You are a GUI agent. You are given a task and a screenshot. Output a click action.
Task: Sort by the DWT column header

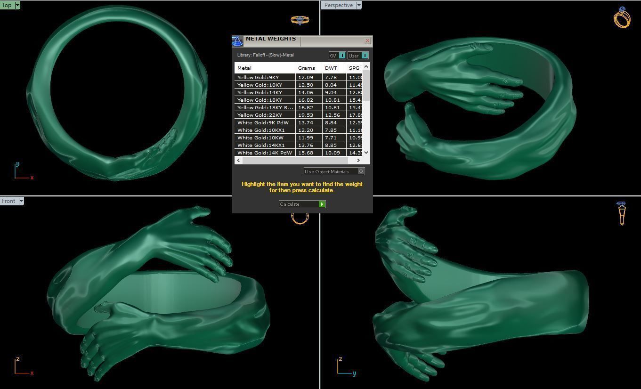[x=334, y=68]
